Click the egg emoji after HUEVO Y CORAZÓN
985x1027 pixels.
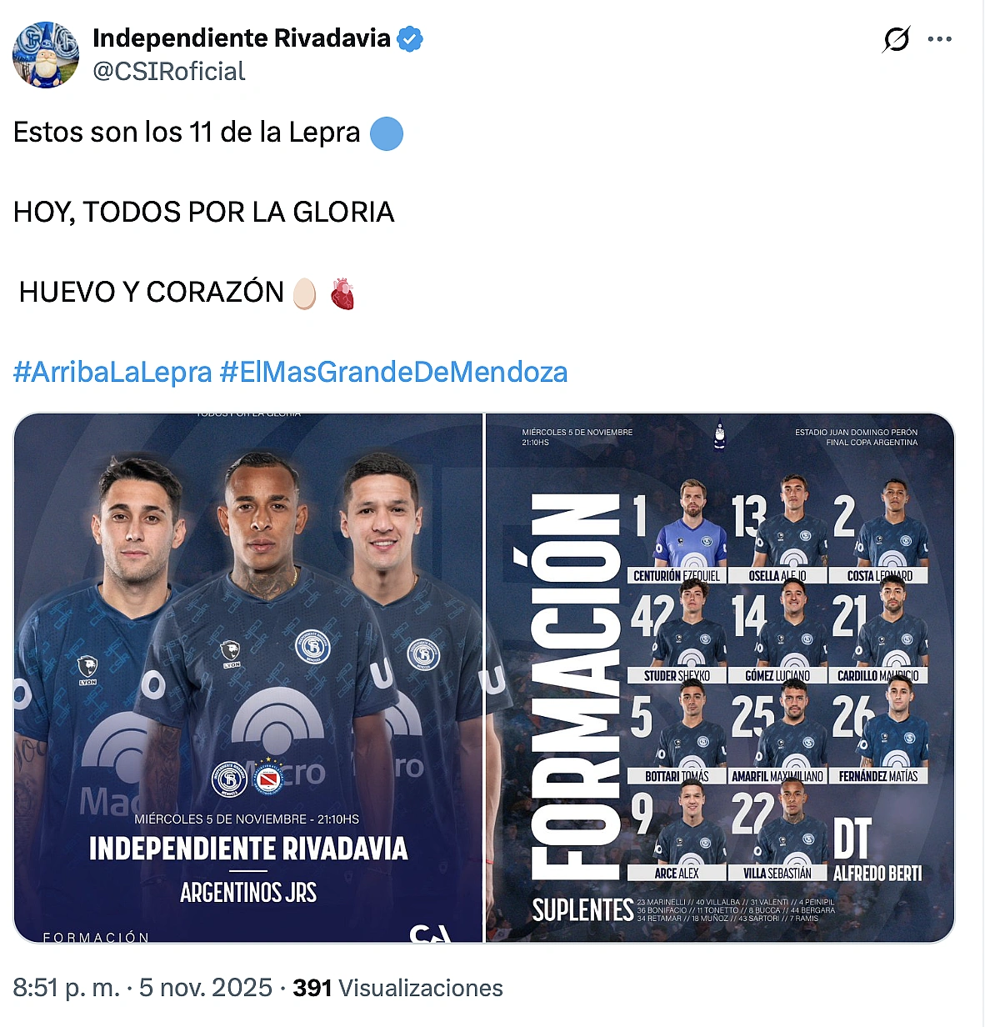(305, 293)
